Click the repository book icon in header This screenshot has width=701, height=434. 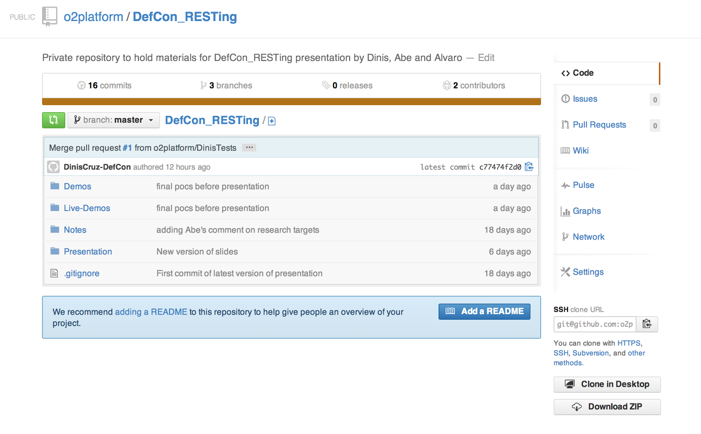click(50, 17)
